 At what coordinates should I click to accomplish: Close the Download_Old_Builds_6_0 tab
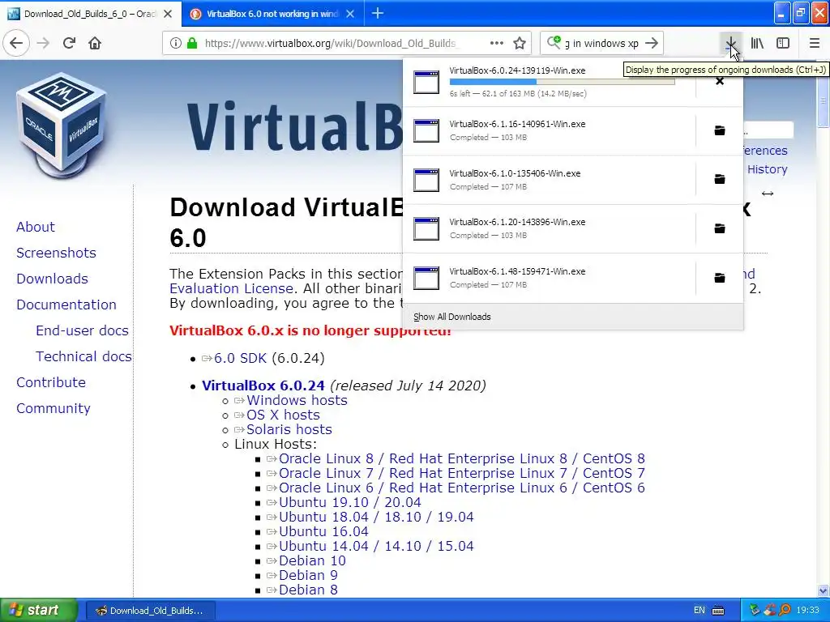point(168,14)
